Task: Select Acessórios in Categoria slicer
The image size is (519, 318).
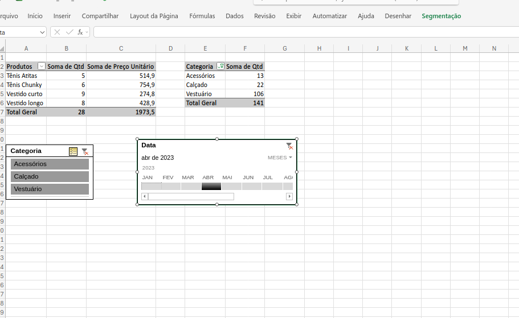Action: coord(50,164)
